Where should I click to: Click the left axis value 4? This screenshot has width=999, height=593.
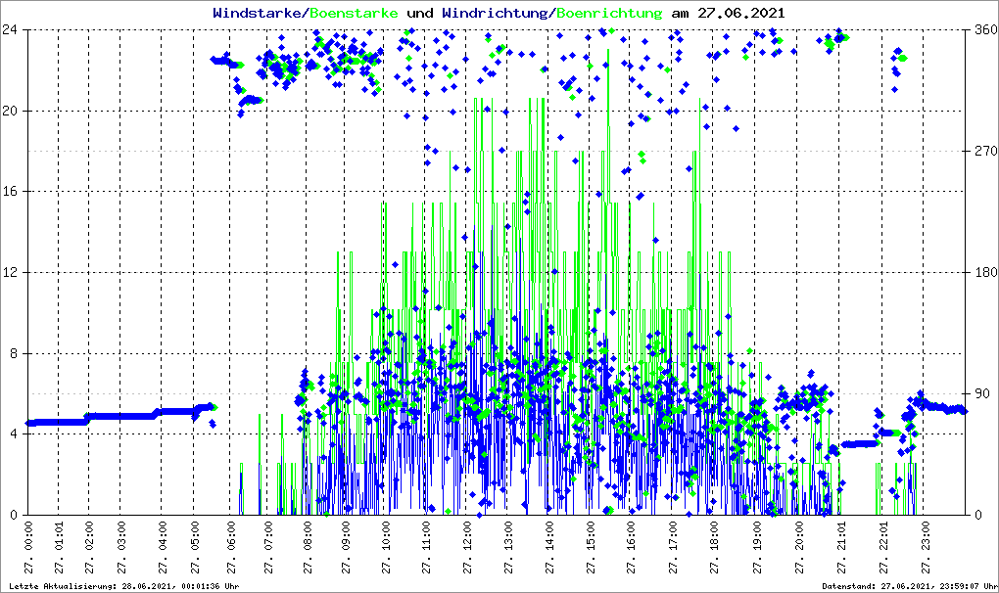tap(14, 433)
